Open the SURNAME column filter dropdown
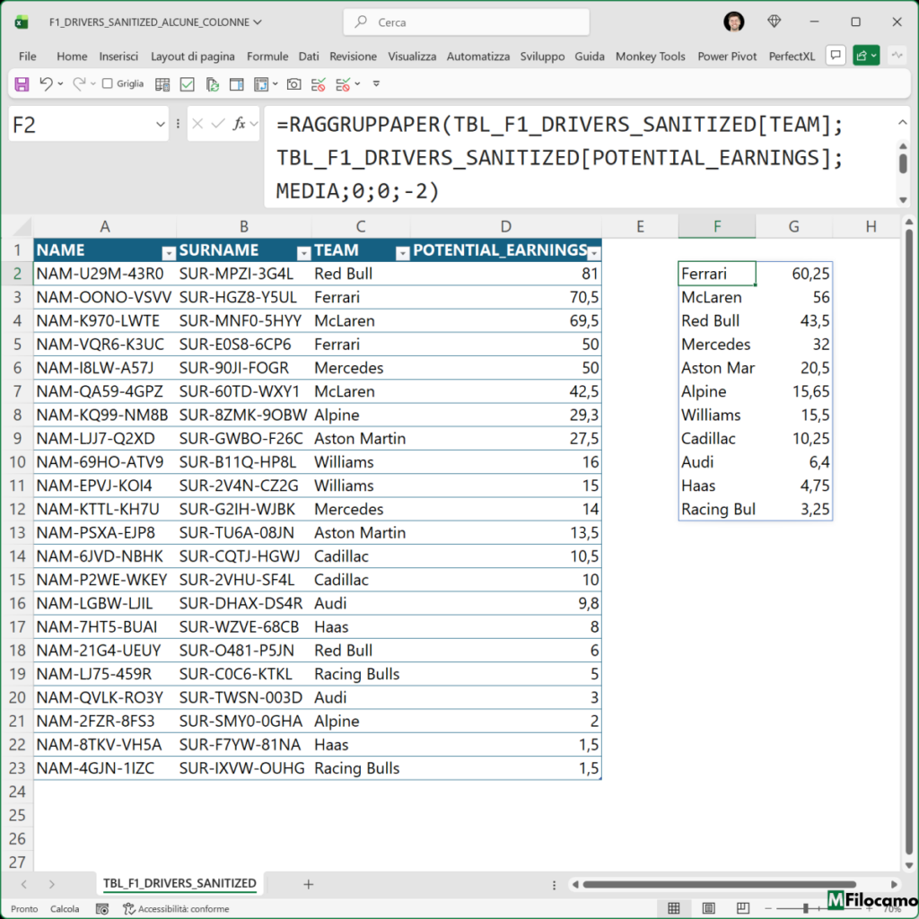Image resolution: width=919 pixels, height=919 pixels. coord(303,252)
